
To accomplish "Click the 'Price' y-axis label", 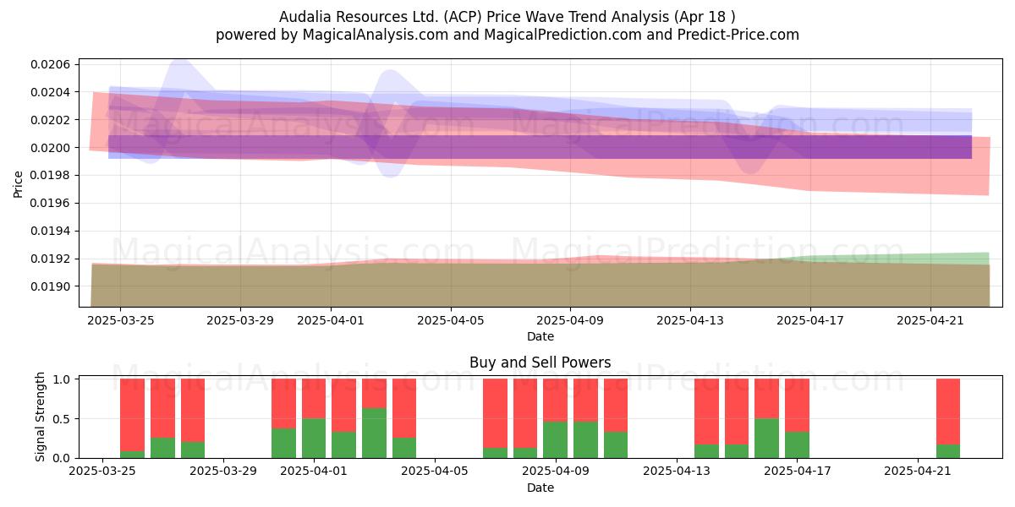I will tap(19, 183).
